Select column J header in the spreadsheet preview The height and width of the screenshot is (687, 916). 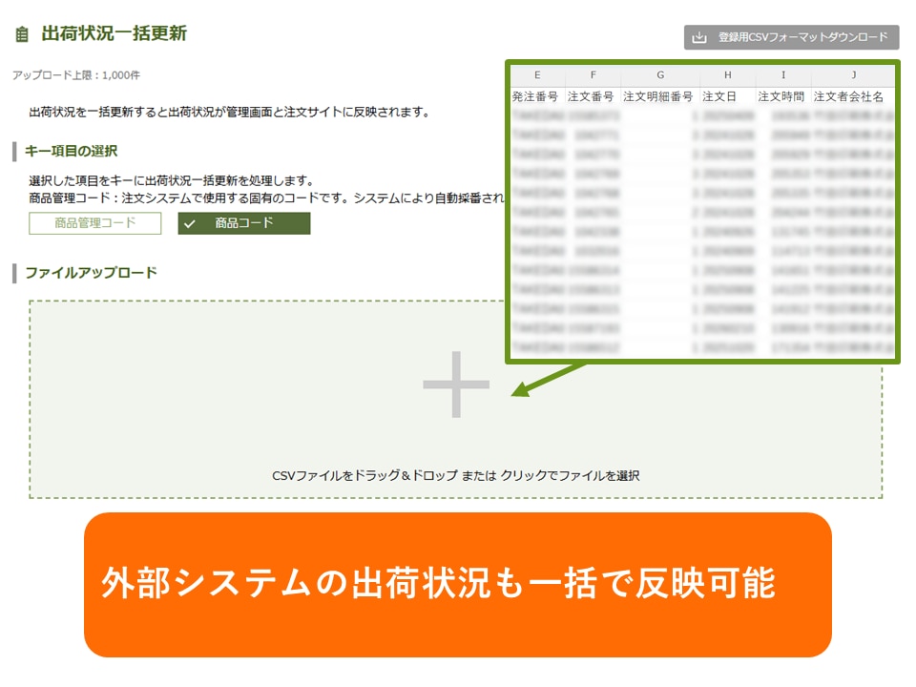pyautogui.click(x=853, y=75)
